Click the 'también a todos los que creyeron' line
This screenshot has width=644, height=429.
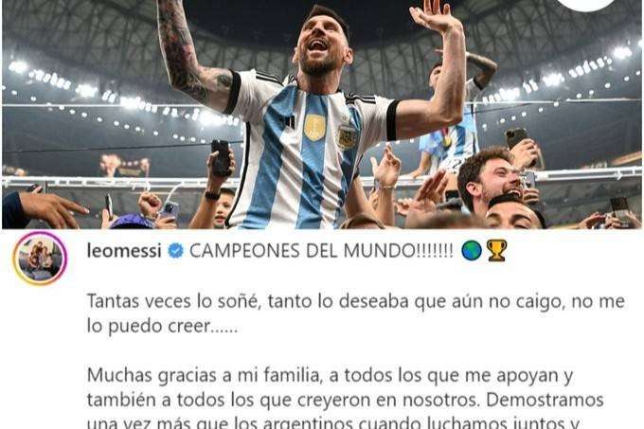point(345,400)
